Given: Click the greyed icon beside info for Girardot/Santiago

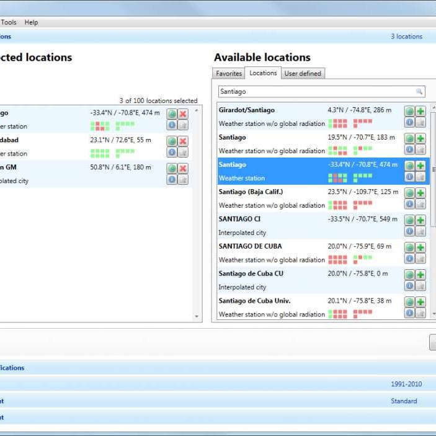Looking at the screenshot, I should click(x=420, y=122).
